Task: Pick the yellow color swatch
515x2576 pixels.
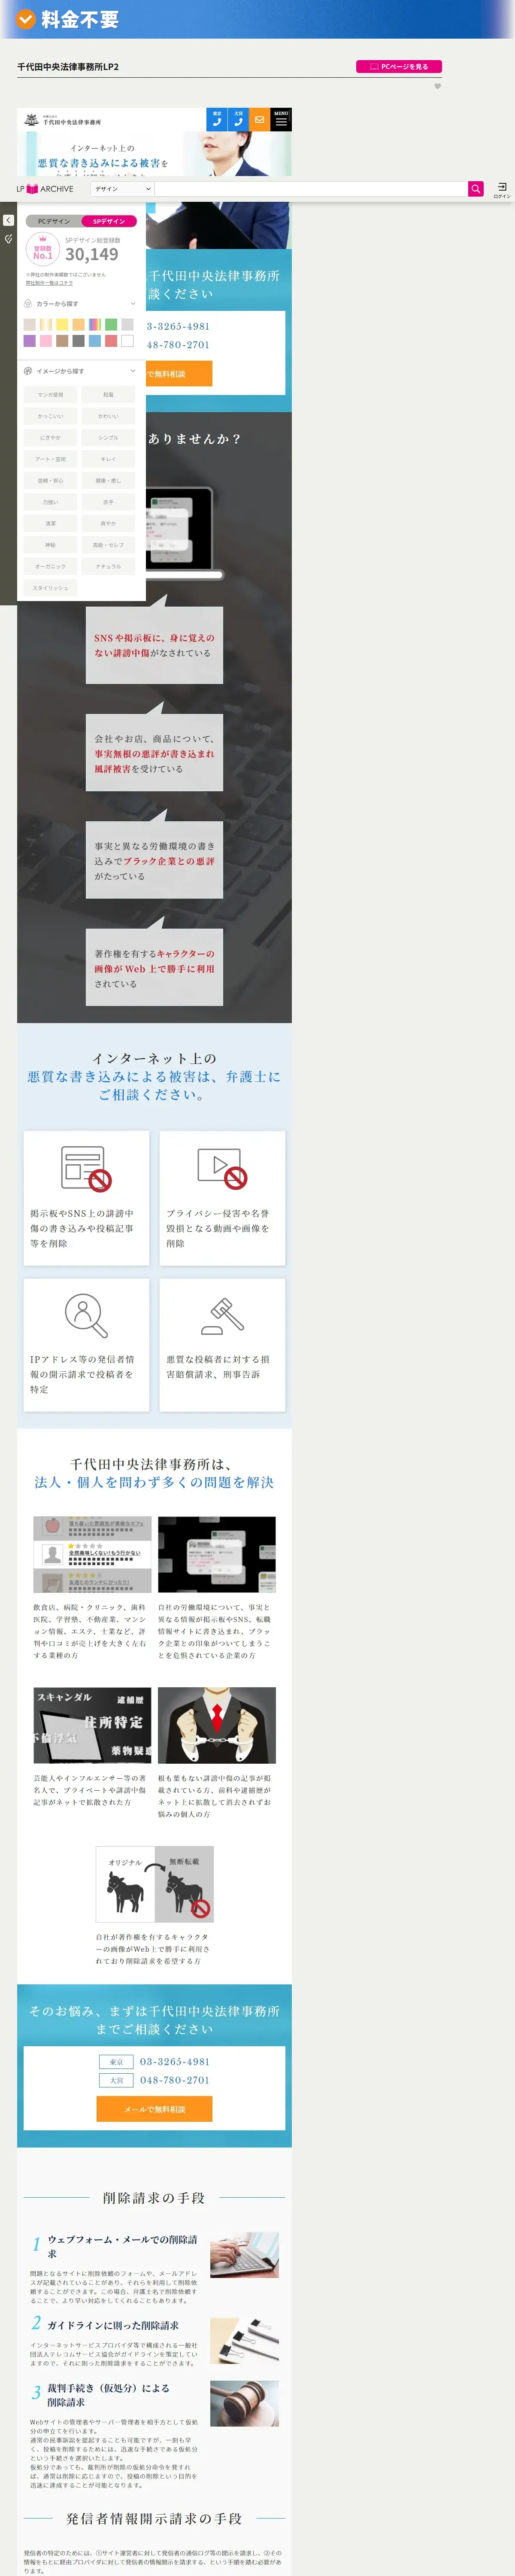Action: click(x=62, y=325)
